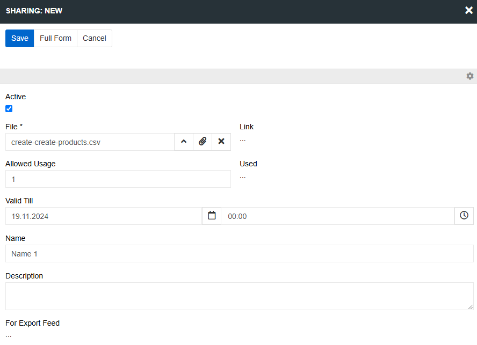The height and width of the screenshot is (345, 477).
Task: Open the clock time picker
Action: pos(464,216)
